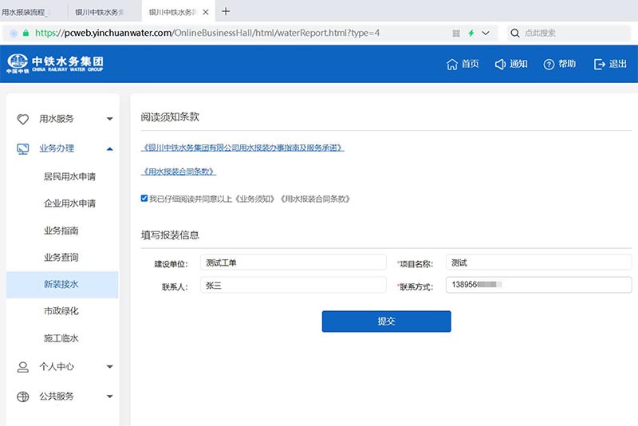Click the green lightning icon in address bar
The image size is (638, 426).
click(x=471, y=33)
